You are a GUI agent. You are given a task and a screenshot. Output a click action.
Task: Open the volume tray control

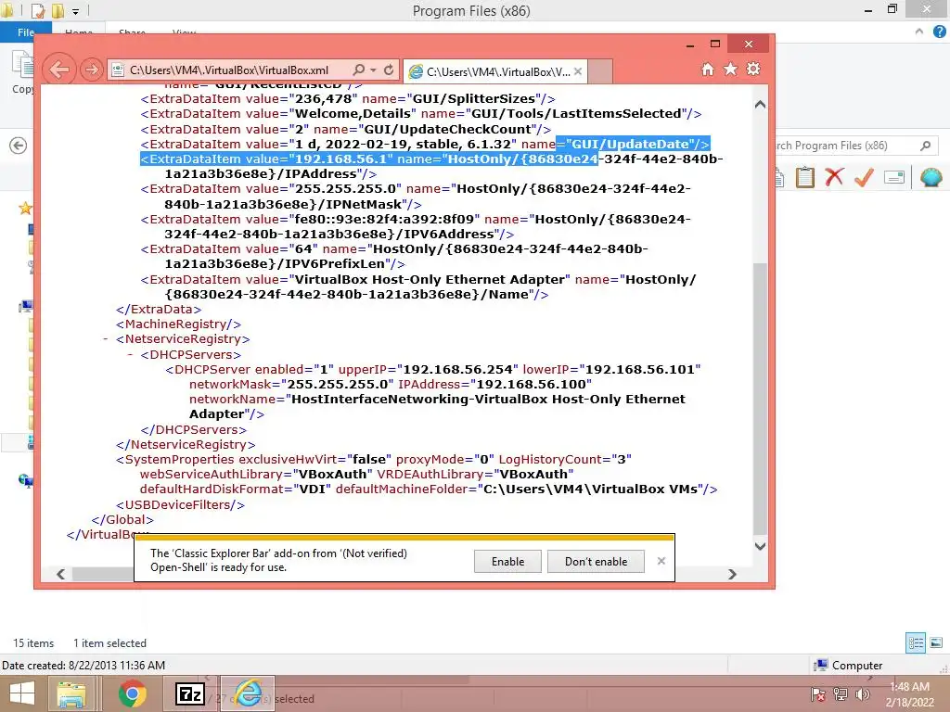click(863, 694)
